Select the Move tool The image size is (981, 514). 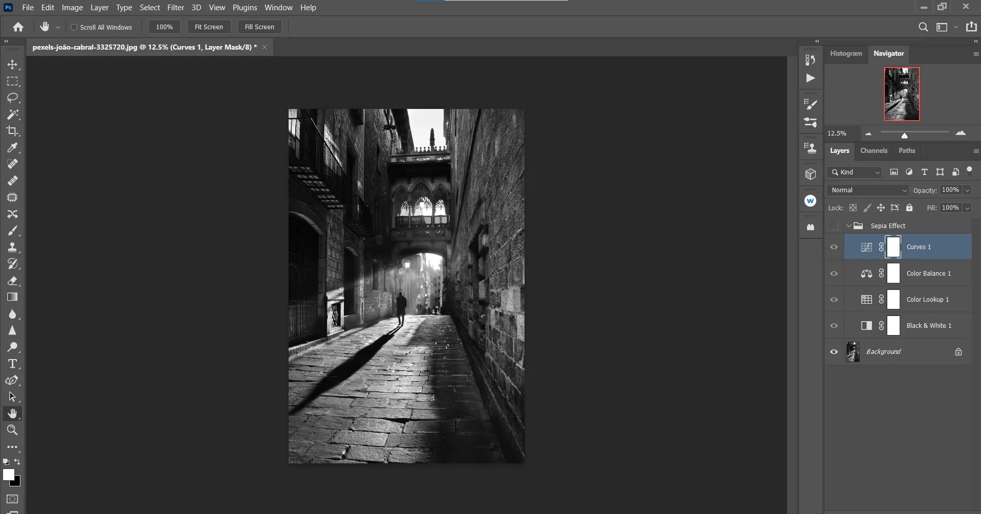point(13,65)
